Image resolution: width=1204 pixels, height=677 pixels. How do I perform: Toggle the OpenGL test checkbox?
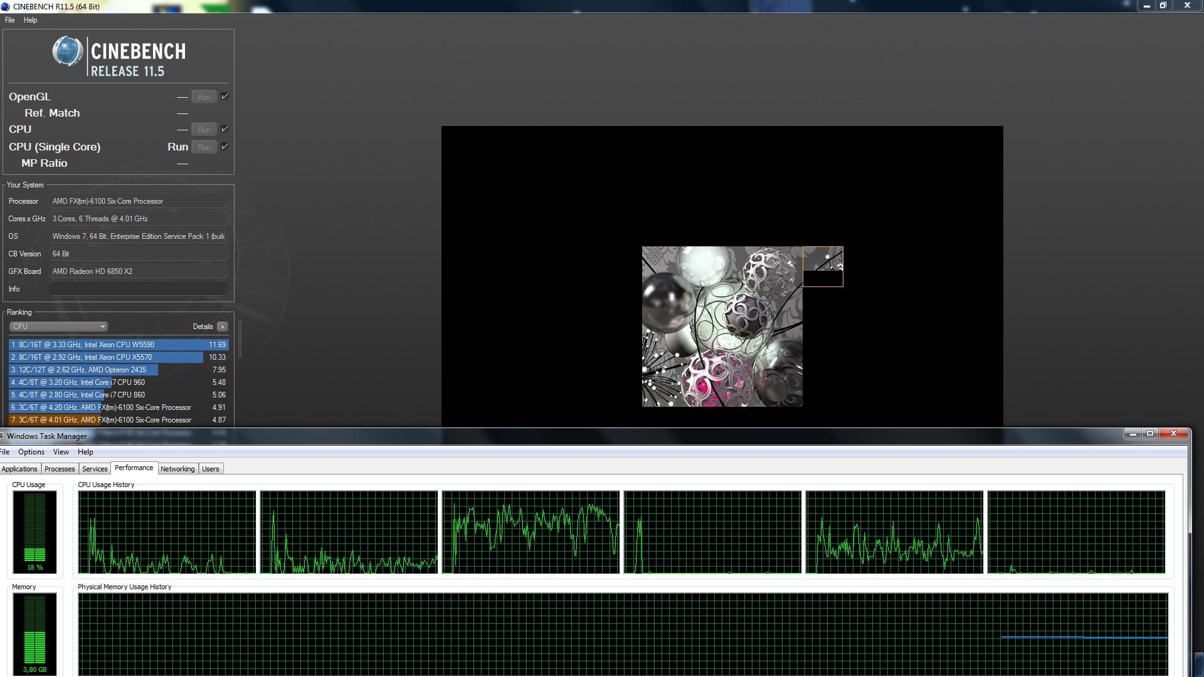click(224, 97)
